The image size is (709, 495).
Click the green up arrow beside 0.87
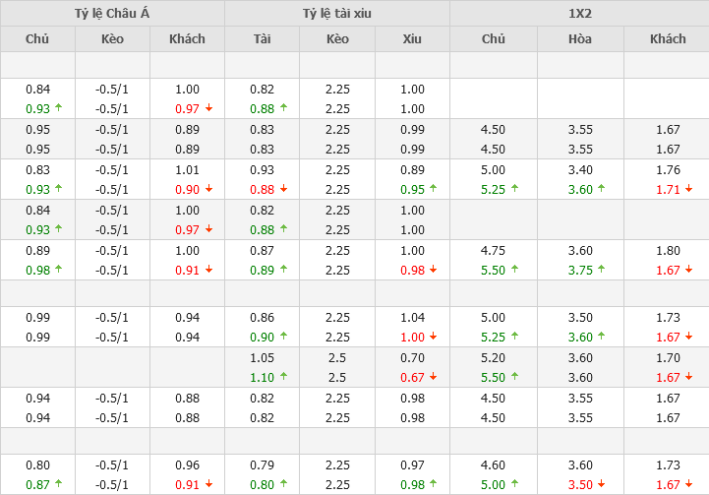tap(58, 484)
